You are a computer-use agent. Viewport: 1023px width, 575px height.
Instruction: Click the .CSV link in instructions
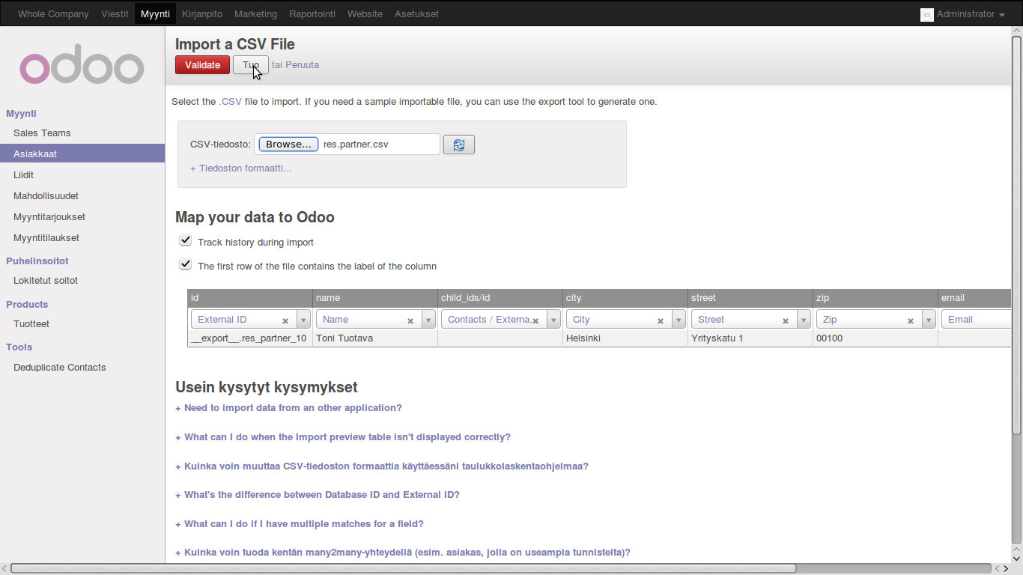(230, 102)
